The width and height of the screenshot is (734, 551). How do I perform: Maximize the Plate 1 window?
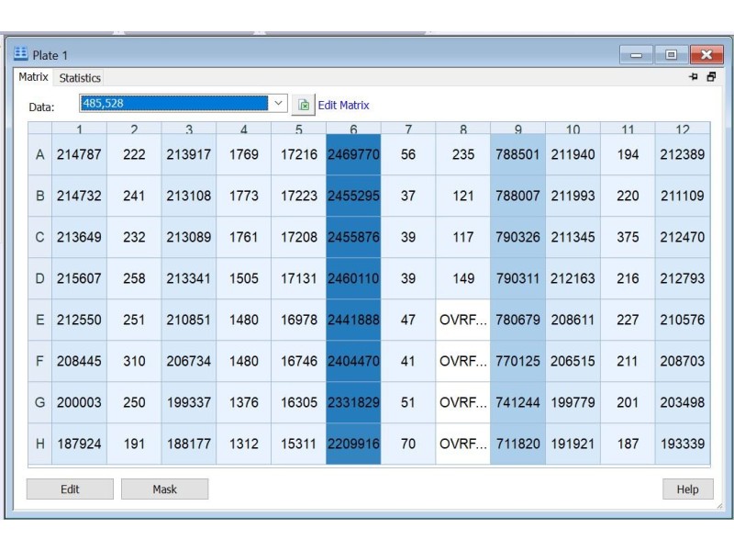pos(671,55)
